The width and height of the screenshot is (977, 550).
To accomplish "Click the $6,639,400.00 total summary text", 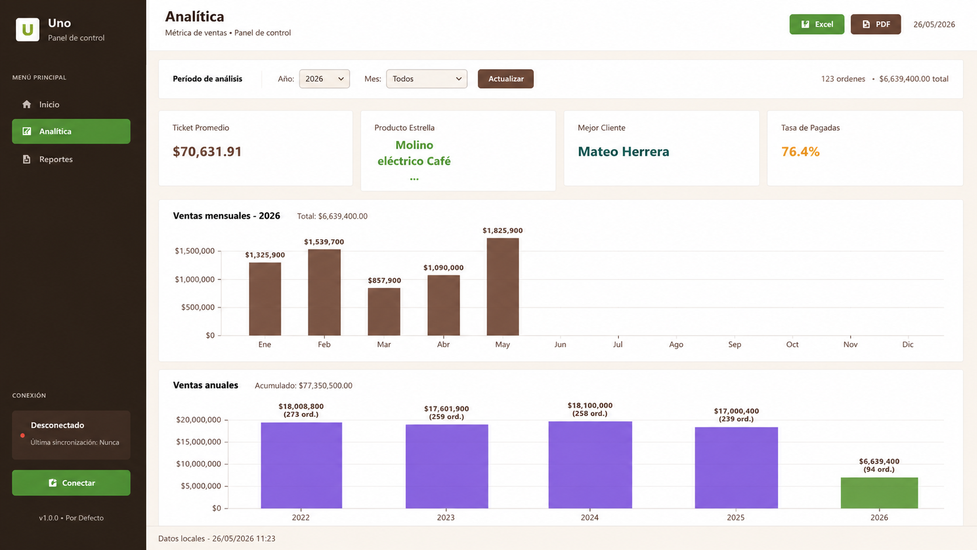I will tap(913, 79).
